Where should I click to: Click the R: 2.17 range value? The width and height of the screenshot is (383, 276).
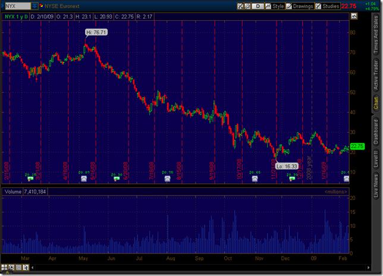point(145,17)
